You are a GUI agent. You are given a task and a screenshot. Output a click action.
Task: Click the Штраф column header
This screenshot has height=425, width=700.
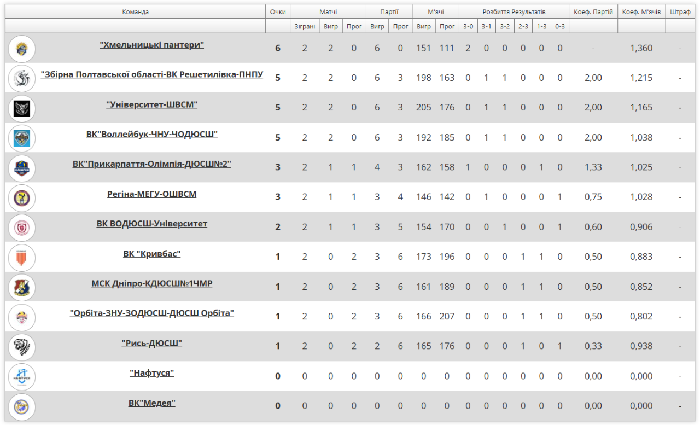[x=680, y=11]
